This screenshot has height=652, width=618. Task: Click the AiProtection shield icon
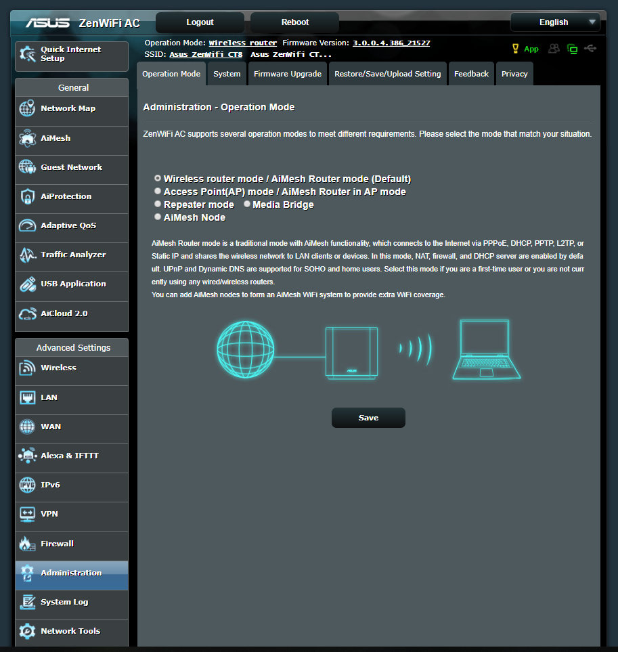(28, 196)
